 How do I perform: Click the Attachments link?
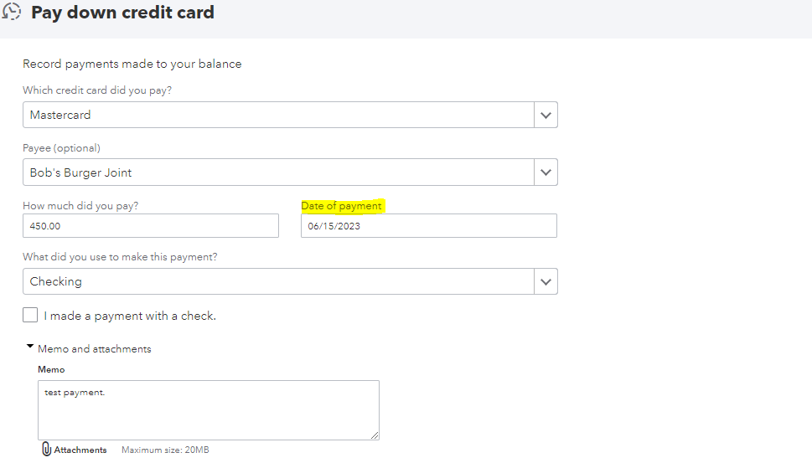pyautogui.click(x=80, y=450)
